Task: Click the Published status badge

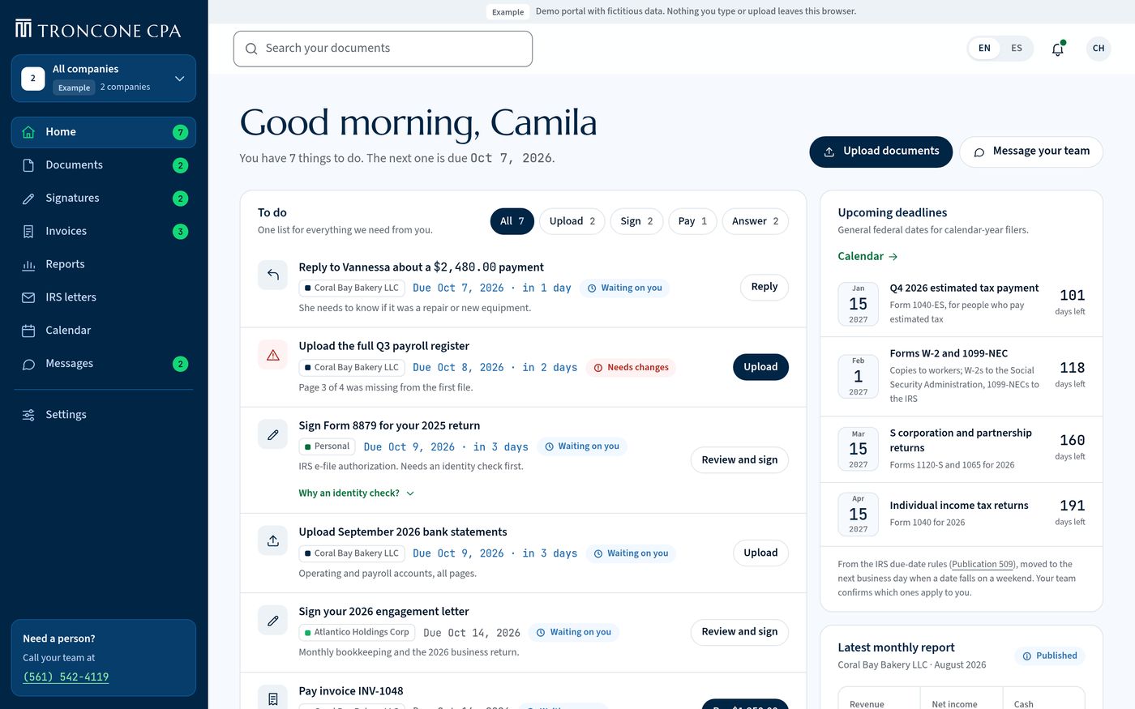Action: coord(1050,656)
